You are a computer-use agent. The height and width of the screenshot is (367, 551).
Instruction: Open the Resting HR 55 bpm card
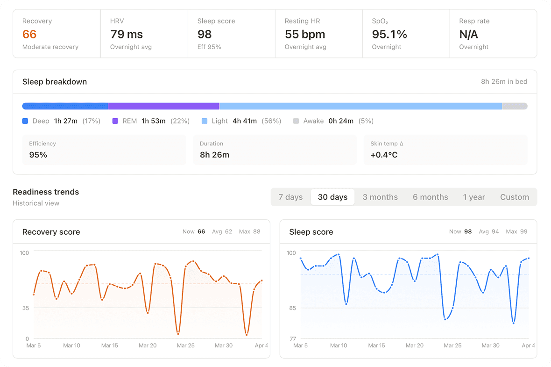point(319,34)
